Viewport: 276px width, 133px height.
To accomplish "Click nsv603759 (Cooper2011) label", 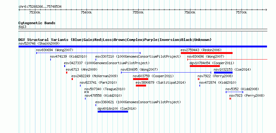I will (x=153, y=76).
